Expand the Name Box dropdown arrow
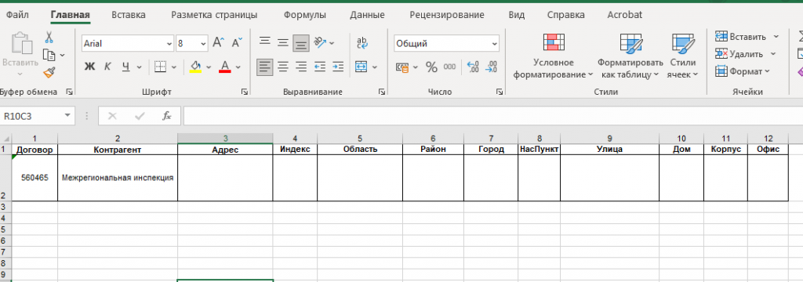The width and height of the screenshot is (803, 282). (67, 116)
